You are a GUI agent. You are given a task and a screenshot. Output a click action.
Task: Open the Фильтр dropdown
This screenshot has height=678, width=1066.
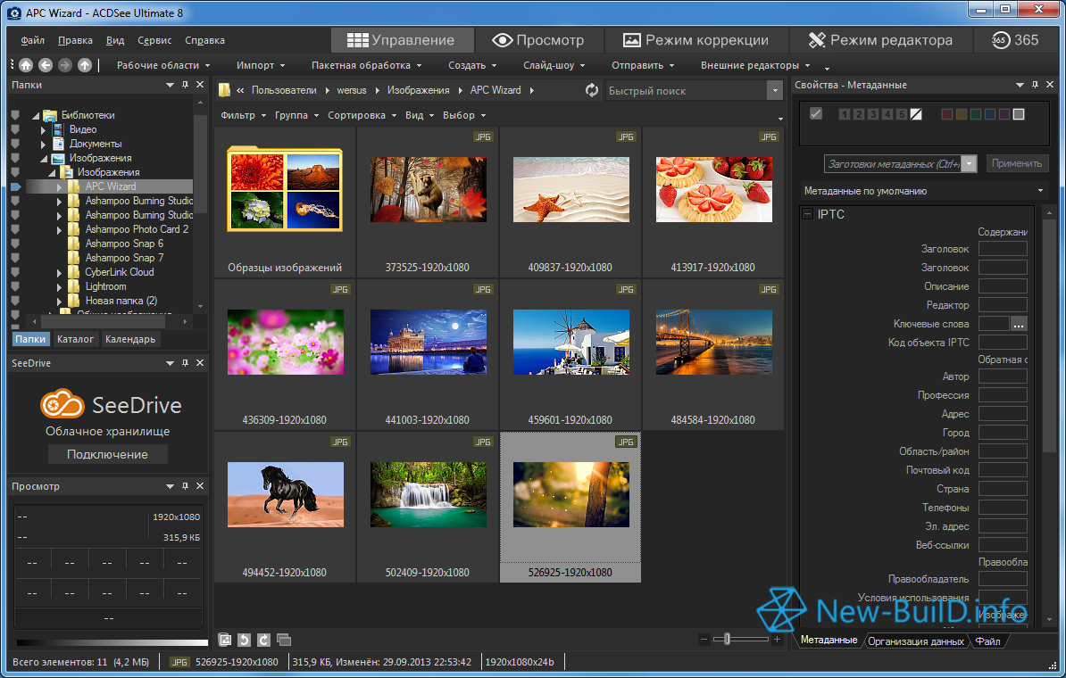point(237,115)
